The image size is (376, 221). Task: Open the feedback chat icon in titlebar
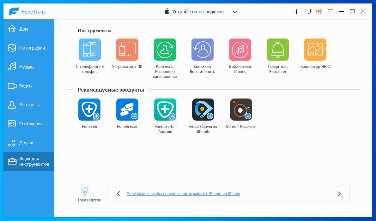pyautogui.click(x=307, y=11)
